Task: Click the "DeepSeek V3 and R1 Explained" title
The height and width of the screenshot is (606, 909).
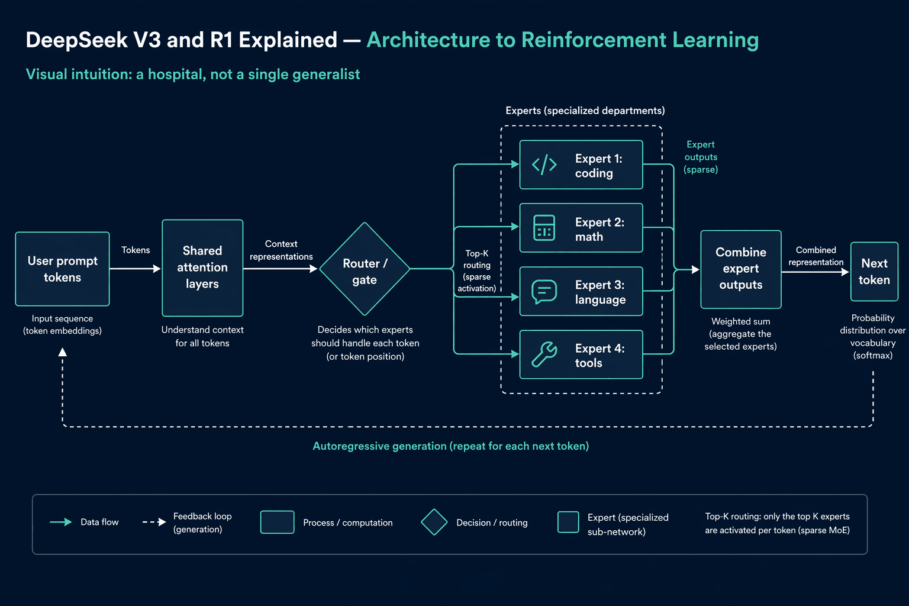Action: 182,40
